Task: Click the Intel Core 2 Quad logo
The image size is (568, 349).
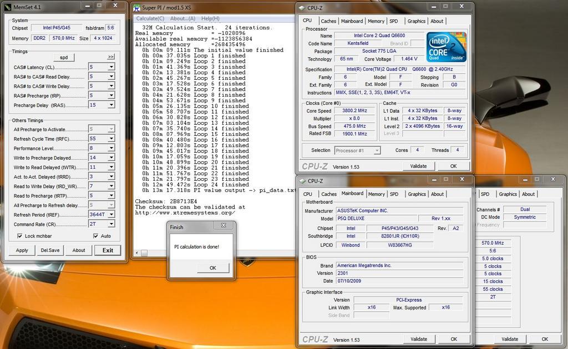Action: coord(447,47)
